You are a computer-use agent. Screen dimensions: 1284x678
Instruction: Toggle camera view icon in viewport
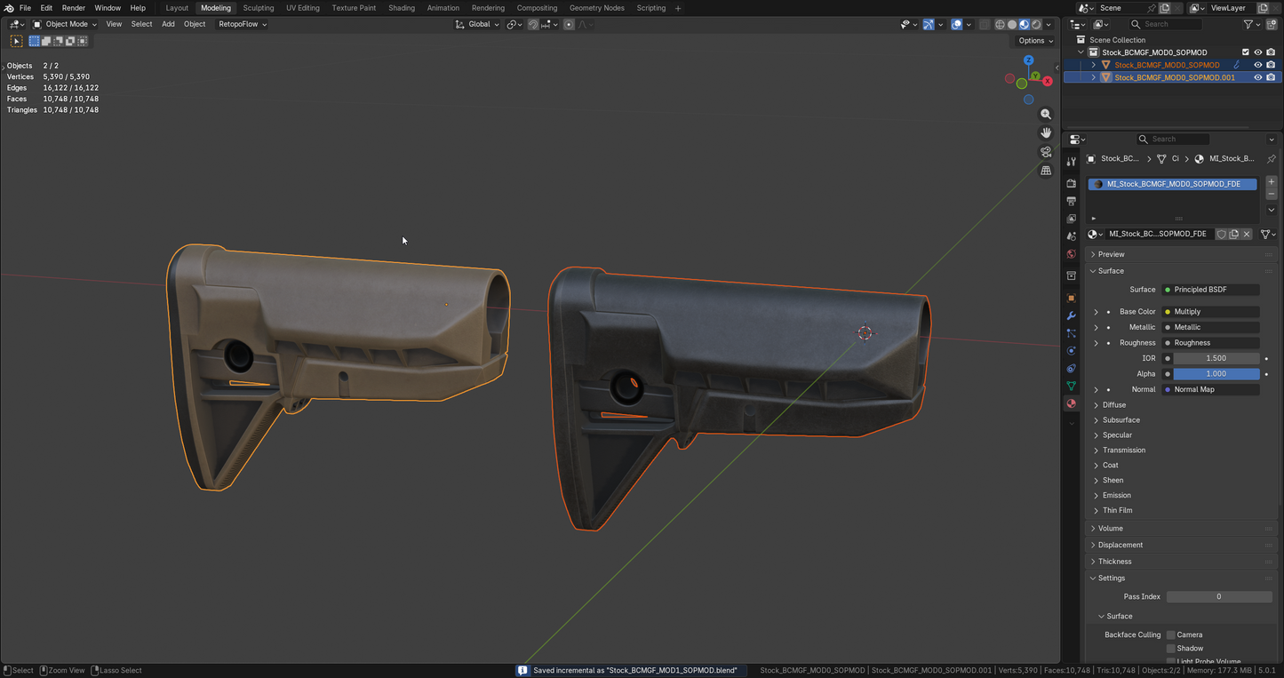(1046, 152)
